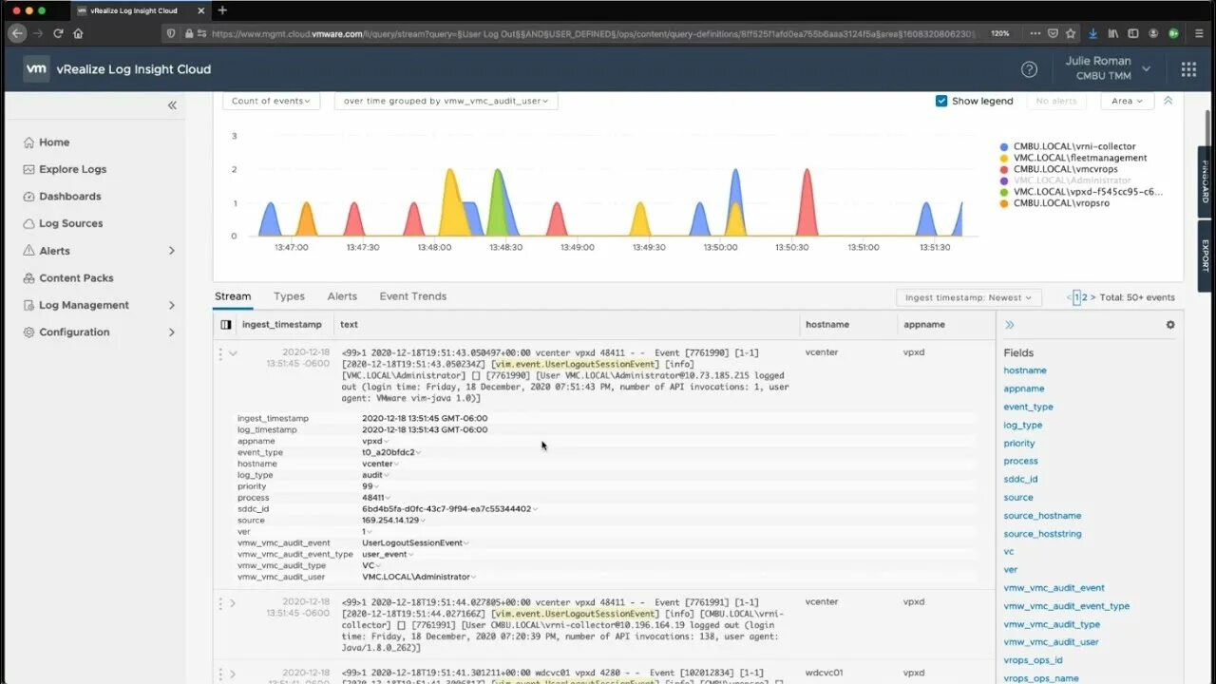Go to results page 2
This screenshot has width=1216, height=684.
point(1085,297)
